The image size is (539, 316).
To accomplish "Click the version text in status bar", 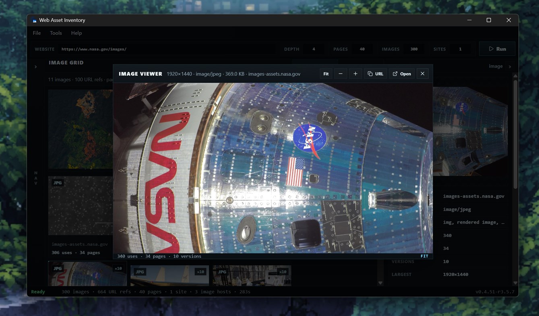I will pos(495,292).
